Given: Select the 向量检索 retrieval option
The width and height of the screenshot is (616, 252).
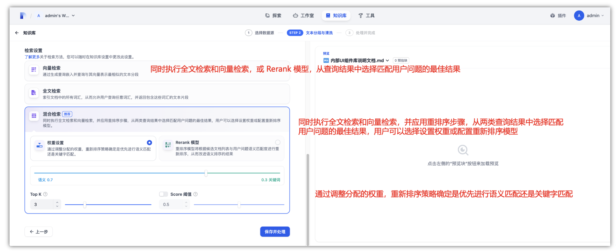Looking at the screenshot, I should pyautogui.click(x=157, y=71).
